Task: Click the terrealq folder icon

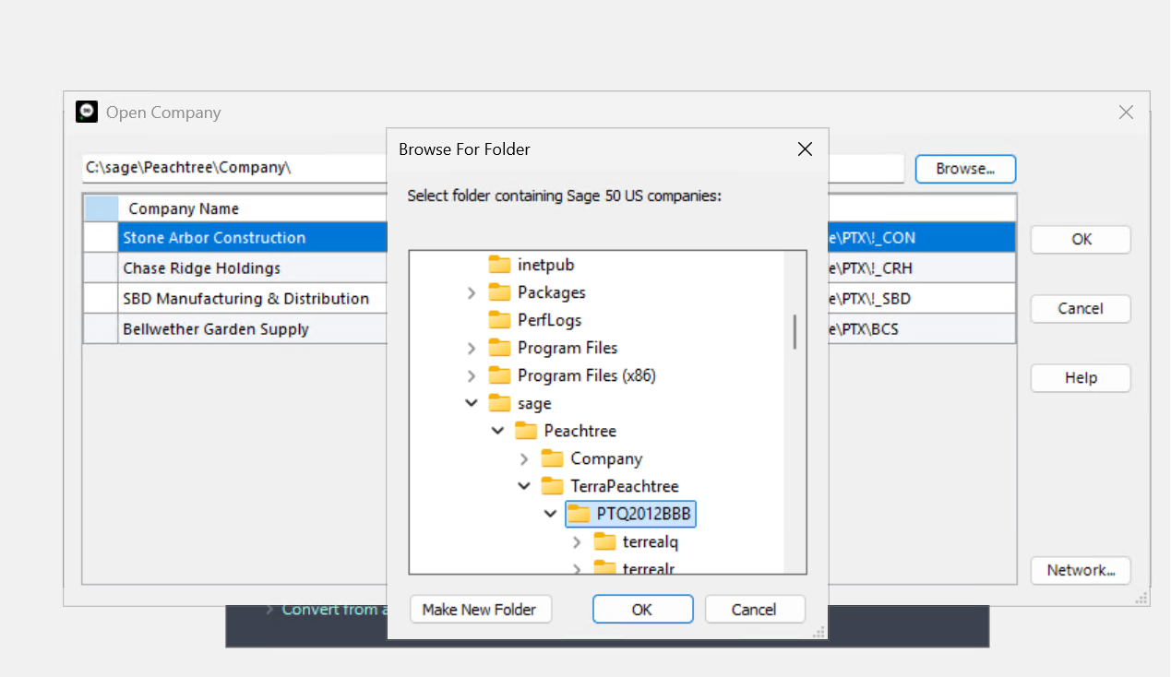Action: [604, 541]
